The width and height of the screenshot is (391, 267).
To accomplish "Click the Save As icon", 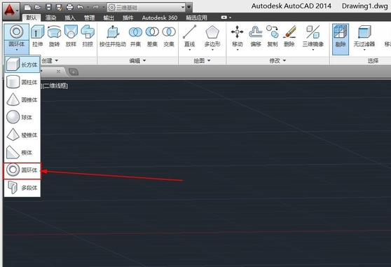I will click(x=59, y=8).
